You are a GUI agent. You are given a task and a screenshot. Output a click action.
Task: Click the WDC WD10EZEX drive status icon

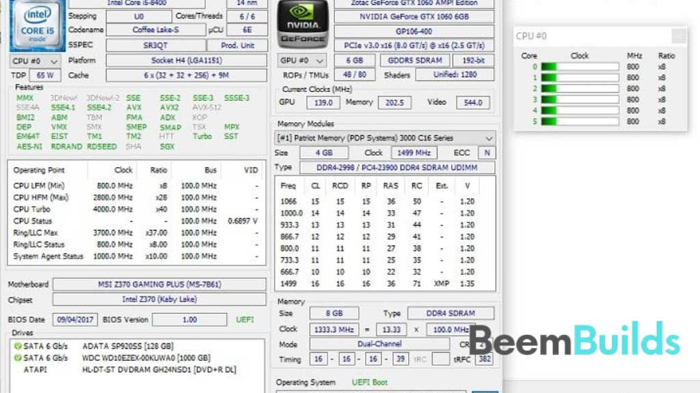click(x=18, y=358)
